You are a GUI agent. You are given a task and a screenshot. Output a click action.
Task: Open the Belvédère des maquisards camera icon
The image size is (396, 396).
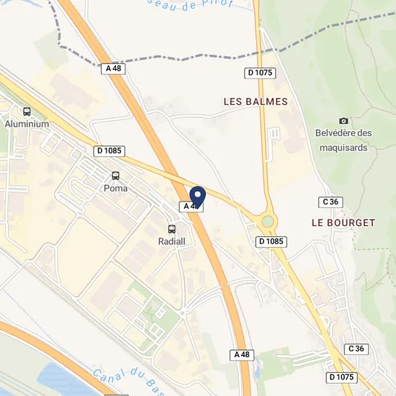[x=343, y=121]
